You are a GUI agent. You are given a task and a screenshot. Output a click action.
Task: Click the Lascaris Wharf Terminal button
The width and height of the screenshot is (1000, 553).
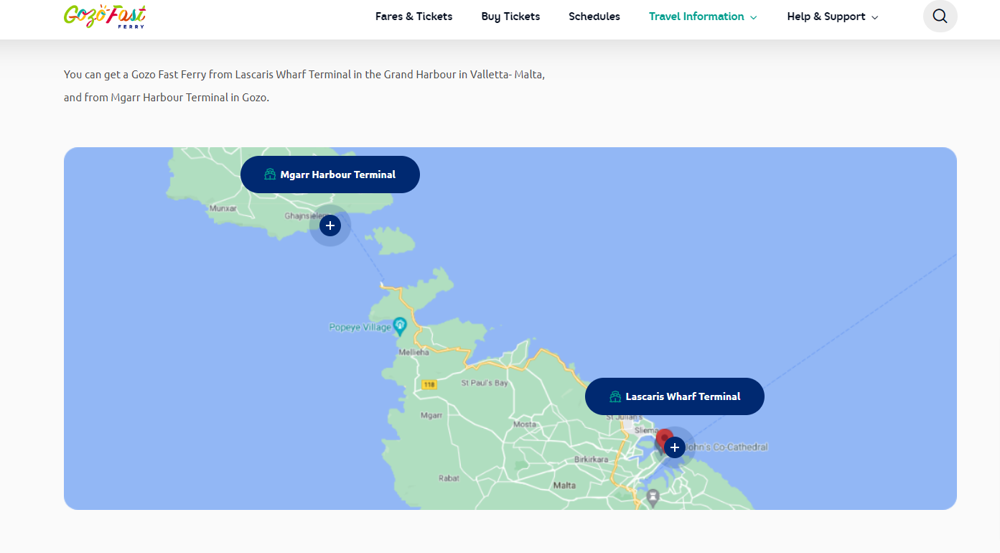pyautogui.click(x=675, y=396)
